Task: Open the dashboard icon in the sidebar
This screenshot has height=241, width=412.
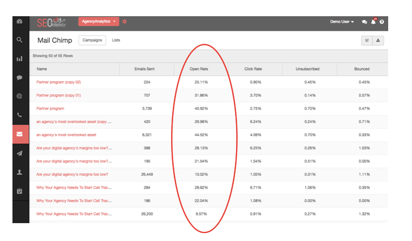Action: coord(19,22)
